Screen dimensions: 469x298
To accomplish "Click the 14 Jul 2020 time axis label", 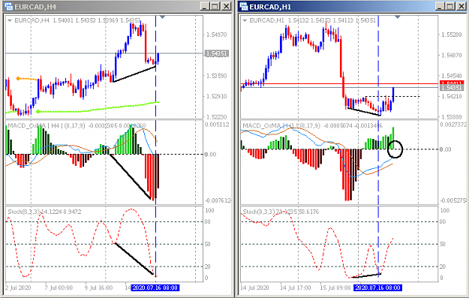I will pos(254,287).
